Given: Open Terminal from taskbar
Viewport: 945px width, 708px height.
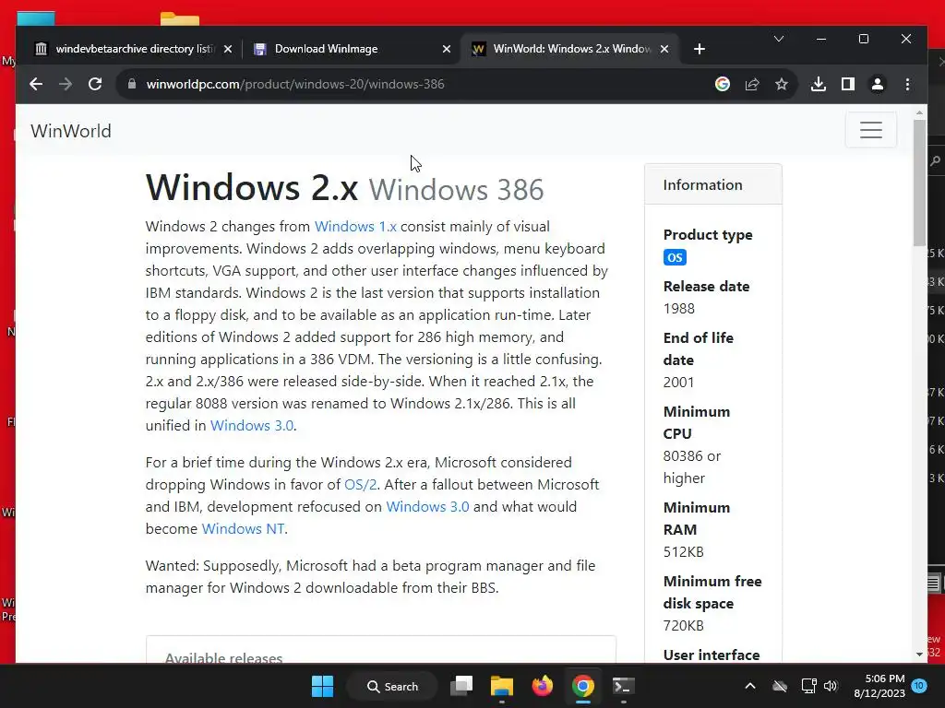Looking at the screenshot, I should 623,686.
